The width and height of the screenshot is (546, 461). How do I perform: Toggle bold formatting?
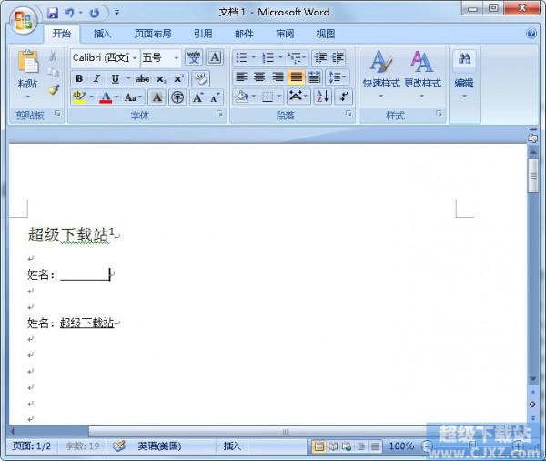click(79, 79)
